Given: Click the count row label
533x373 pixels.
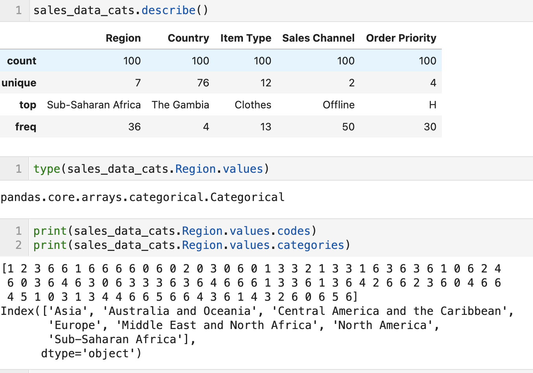Looking at the screenshot, I should click(22, 61).
